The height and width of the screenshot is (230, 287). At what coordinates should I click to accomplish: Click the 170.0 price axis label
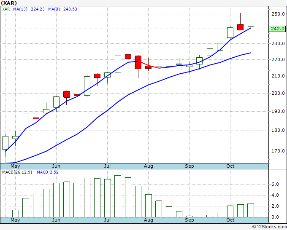point(278,151)
